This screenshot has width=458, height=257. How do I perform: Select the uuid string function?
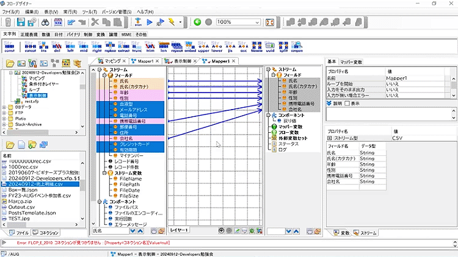tap(270, 47)
